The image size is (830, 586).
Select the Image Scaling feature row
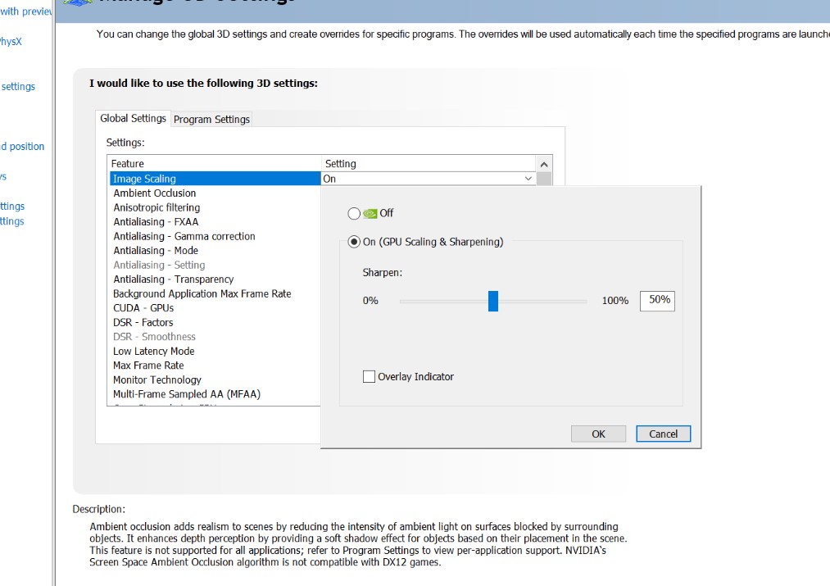click(x=215, y=179)
